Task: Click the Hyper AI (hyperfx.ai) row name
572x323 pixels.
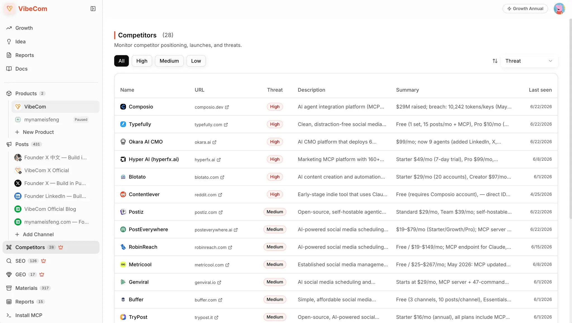Action: [x=154, y=159]
